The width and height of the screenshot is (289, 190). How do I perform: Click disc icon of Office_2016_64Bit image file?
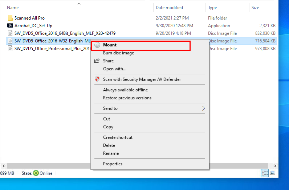[x=10, y=33]
